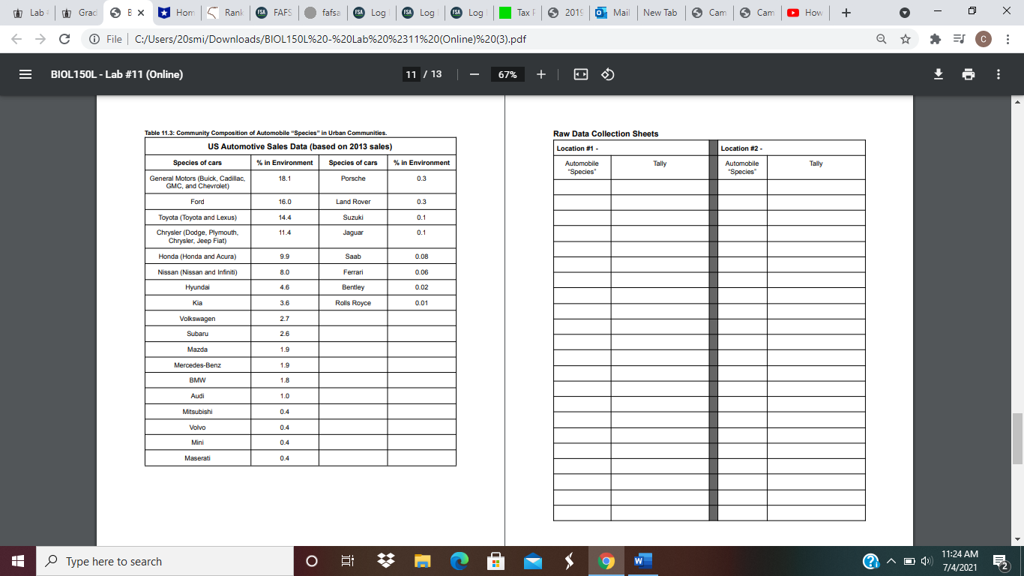Select the YouTube 'How' tab
The height and width of the screenshot is (576, 1024).
tap(805, 12)
